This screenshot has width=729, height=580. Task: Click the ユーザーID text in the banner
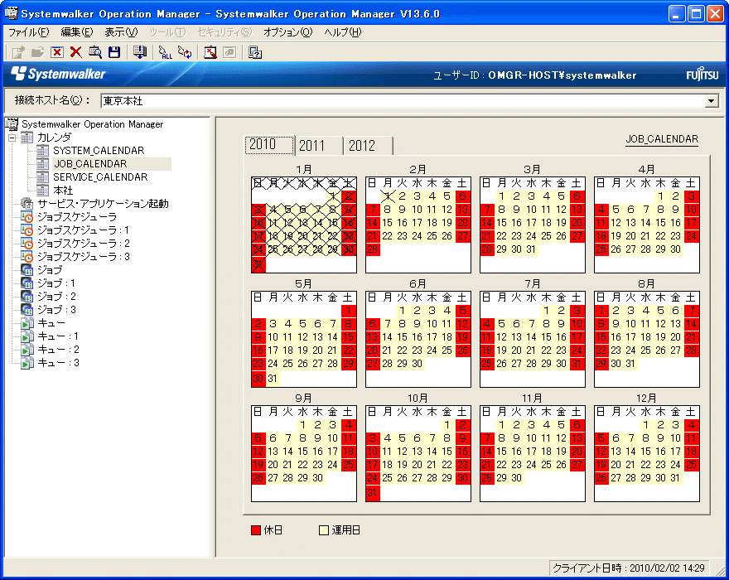pyautogui.click(x=534, y=75)
